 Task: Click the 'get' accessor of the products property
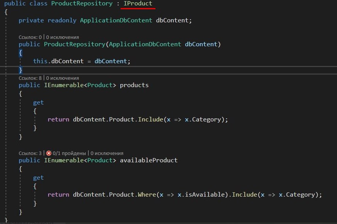(x=39, y=103)
